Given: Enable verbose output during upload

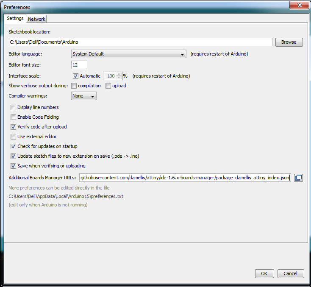Looking at the screenshot, I should pos(108,86).
